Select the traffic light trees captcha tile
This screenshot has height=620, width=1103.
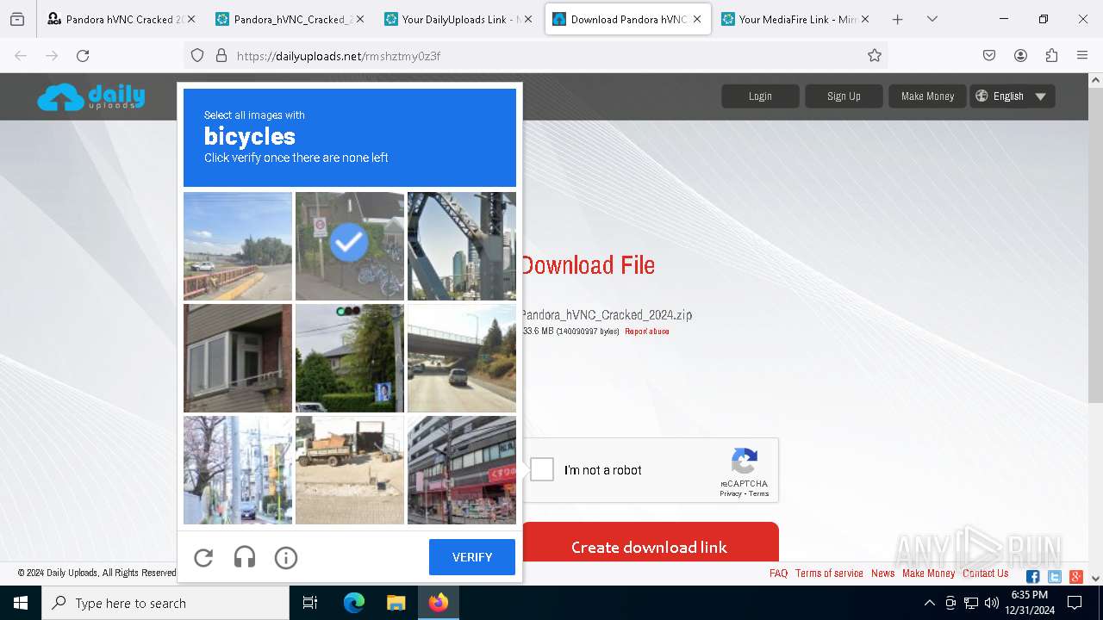coord(350,358)
